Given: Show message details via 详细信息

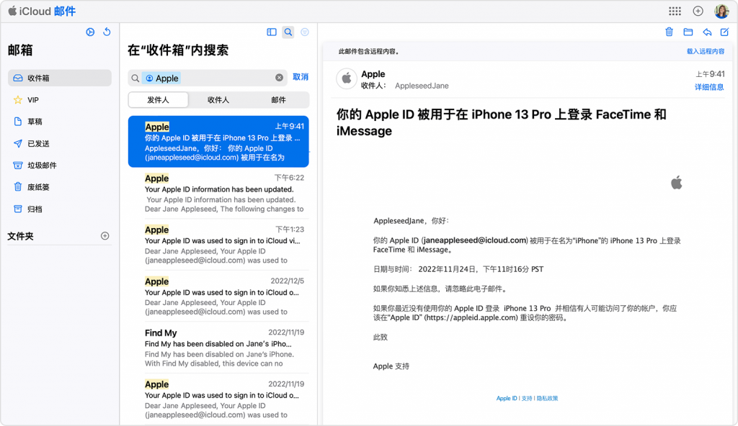Looking at the screenshot, I should [x=709, y=87].
